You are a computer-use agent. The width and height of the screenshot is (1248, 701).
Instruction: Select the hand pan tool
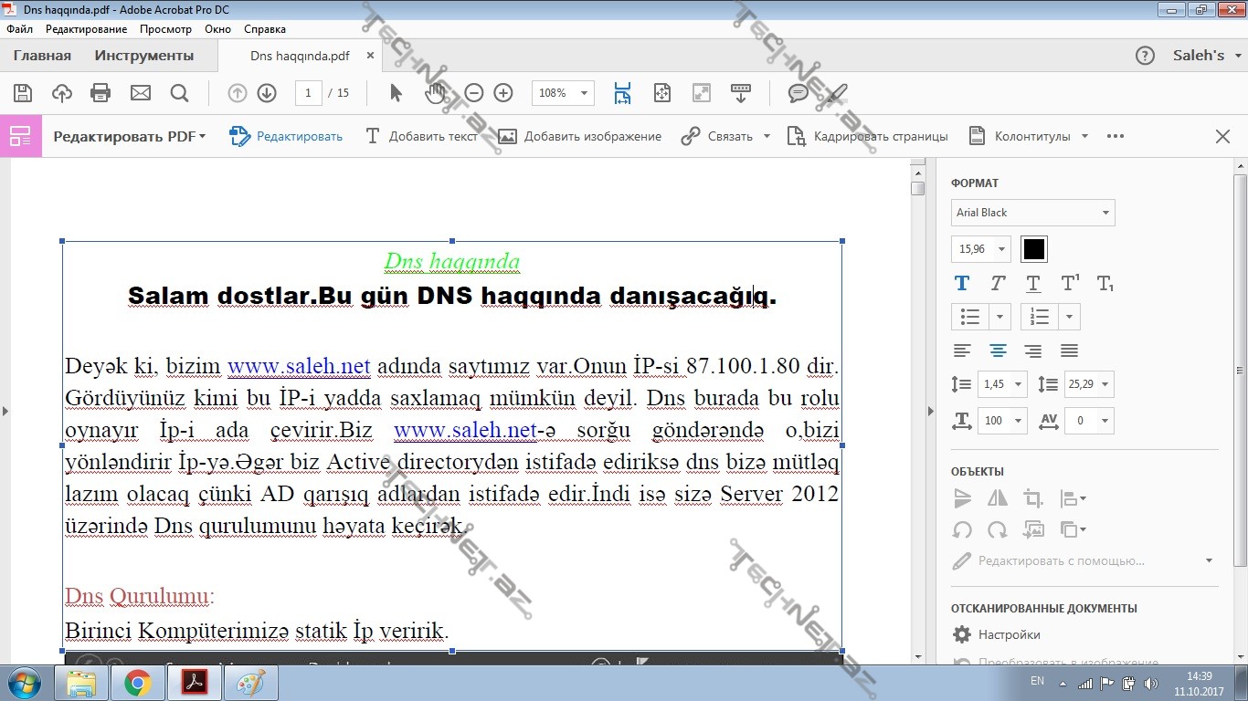pos(435,93)
